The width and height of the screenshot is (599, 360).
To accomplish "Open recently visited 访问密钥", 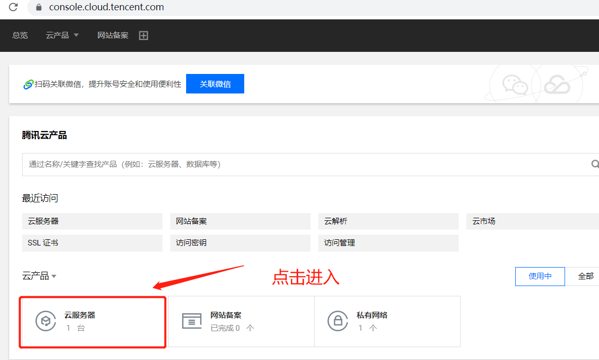I will (240, 243).
